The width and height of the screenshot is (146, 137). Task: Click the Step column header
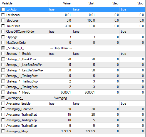point(108,3)
